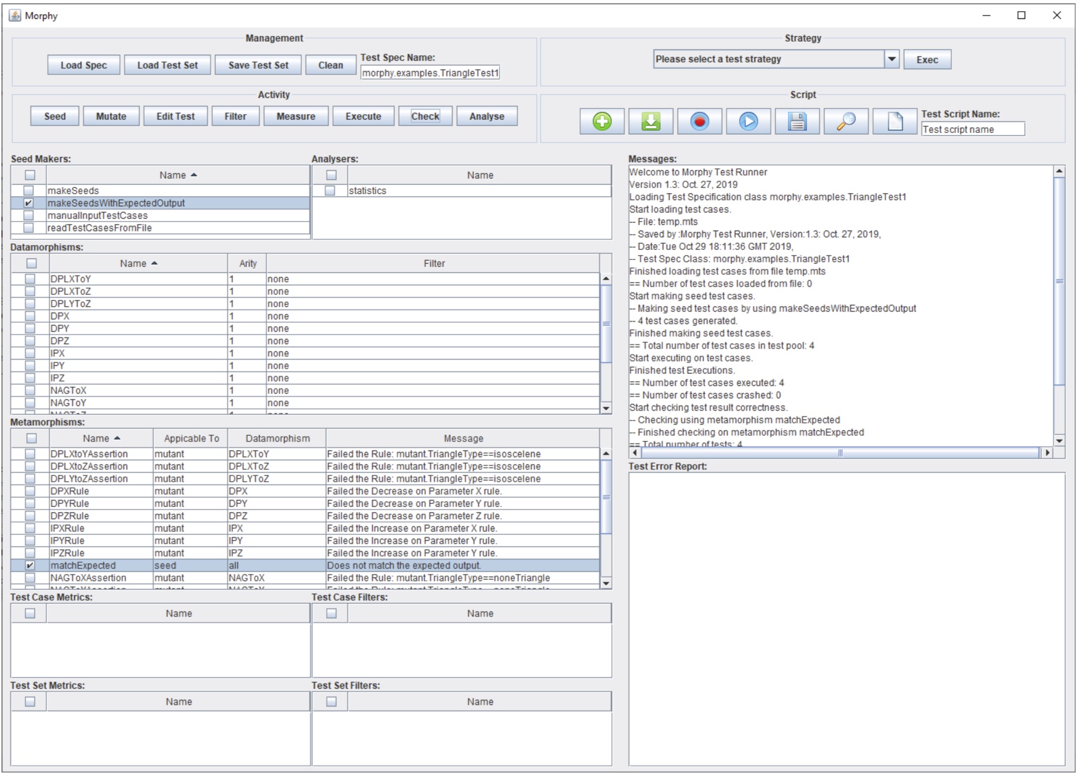
Task: Uncheck the makeSeedsWithExpectedOutput seed maker checkbox
Action: click(29, 203)
